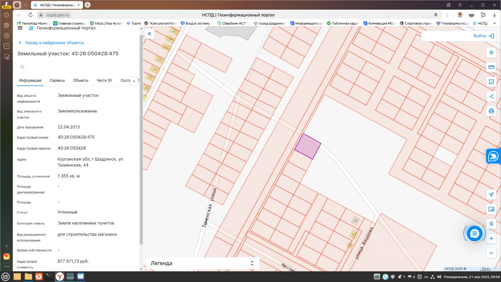Switch to the Части ЗУ tab
Image resolution: width=501 pixels, height=282 pixels.
click(x=105, y=80)
